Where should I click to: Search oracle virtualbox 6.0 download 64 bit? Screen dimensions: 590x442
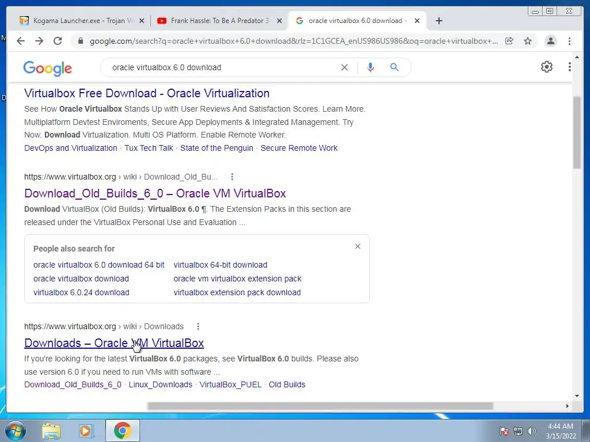click(99, 265)
